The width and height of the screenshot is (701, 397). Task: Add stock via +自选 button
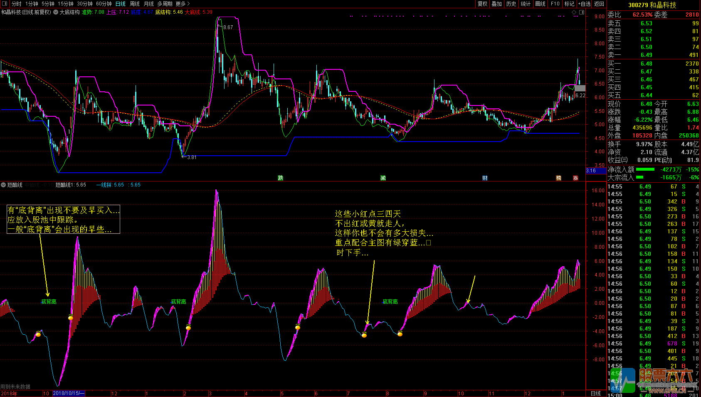[584, 4]
